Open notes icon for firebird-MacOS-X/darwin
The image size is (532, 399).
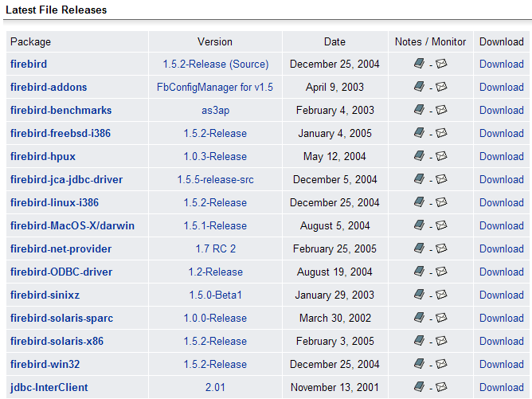(x=420, y=225)
